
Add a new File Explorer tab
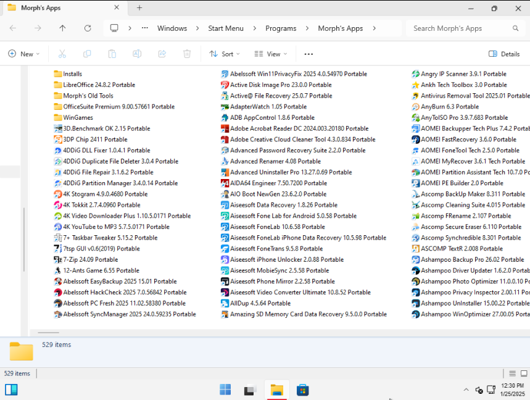[x=139, y=8]
